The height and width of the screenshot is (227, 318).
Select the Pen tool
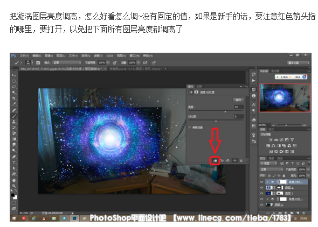[14, 157]
